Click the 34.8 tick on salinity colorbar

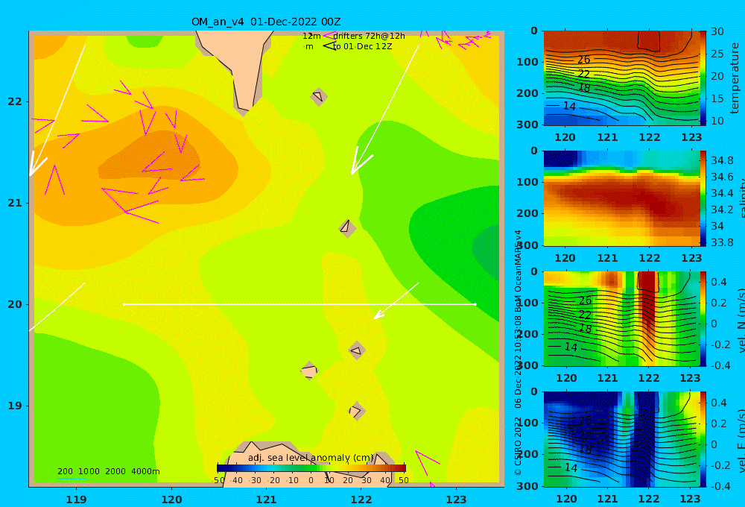(722, 160)
